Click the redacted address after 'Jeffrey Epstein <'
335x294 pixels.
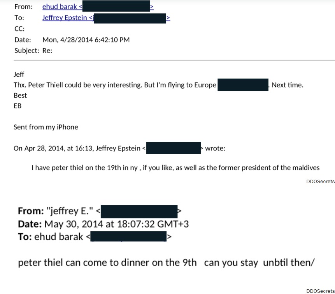point(129,18)
